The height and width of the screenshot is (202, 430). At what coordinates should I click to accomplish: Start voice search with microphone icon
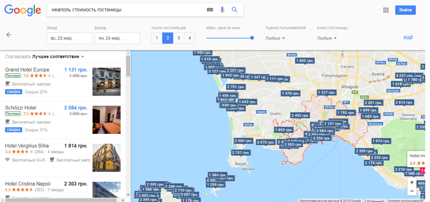click(222, 10)
